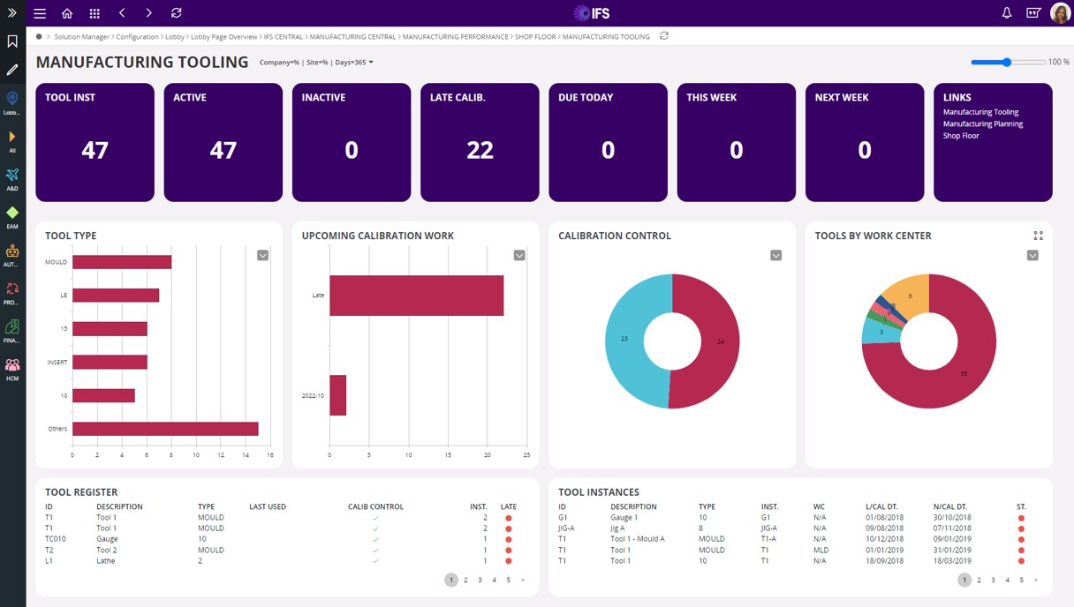Open the notifications bell
The height and width of the screenshot is (607, 1074).
click(x=1006, y=13)
